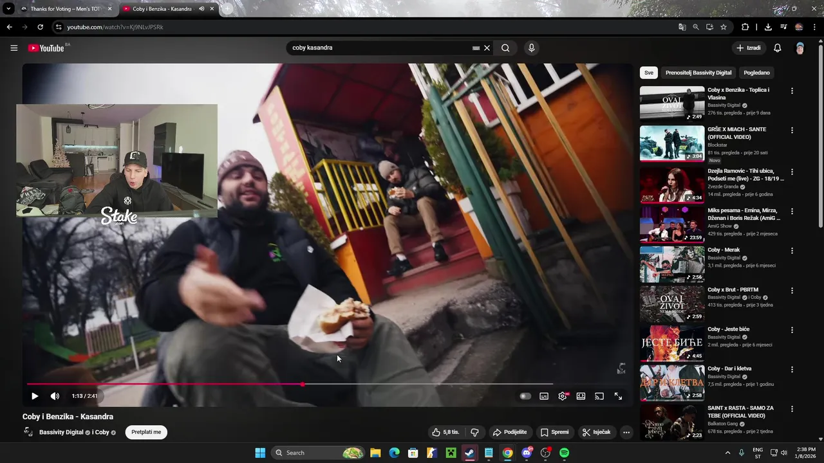Image resolution: width=824 pixels, height=463 pixels.
Task: Open the Chrome three-dot menu
Action: (815, 27)
